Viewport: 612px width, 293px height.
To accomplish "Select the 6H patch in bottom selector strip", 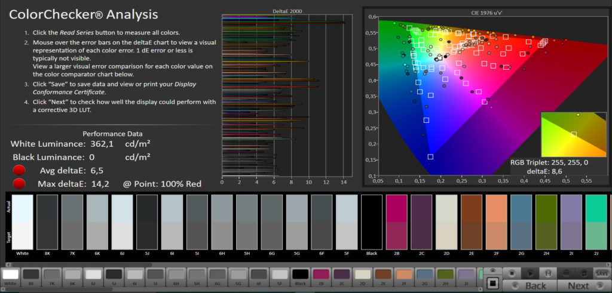I will pos(176,276).
